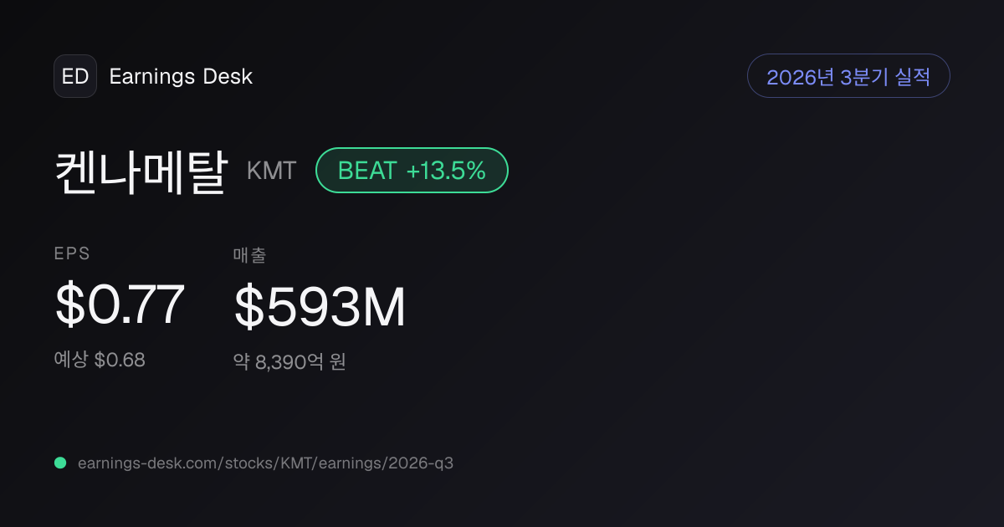Click the gray KMT ticker symbol beside title
The image size is (1004, 527).
(x=271, y=171)
